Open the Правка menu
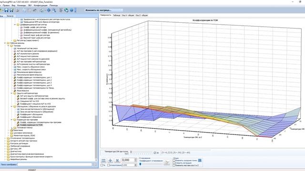Image resolution: width=305 pixels, height=171 pixels. click(6, 5)
